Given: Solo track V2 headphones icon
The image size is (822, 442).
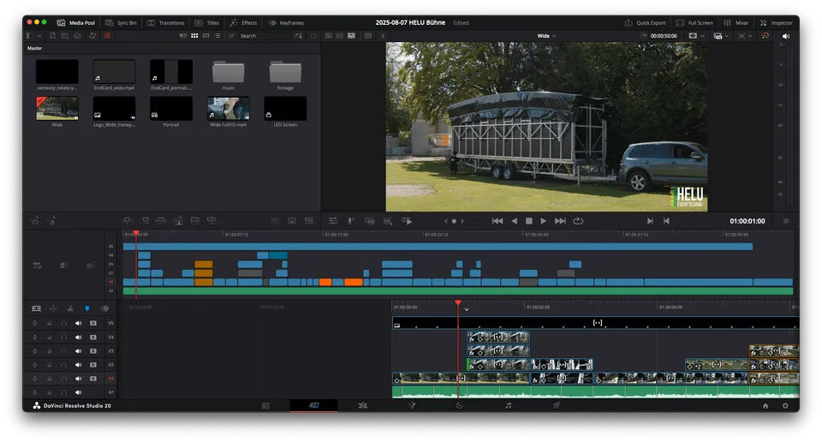Looking at the screenshot, I should pyautogui.click(x=63, y=364).
